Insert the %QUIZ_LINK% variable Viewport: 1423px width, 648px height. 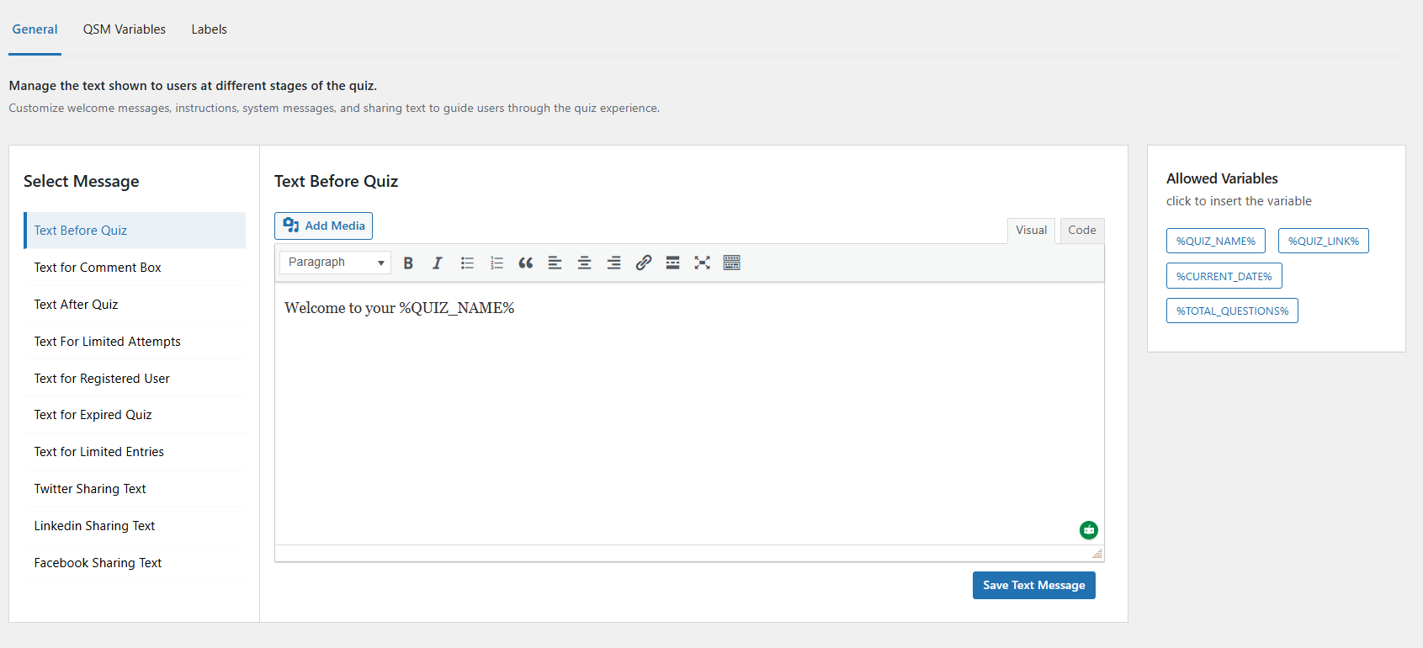click(x=1324, y=241)
